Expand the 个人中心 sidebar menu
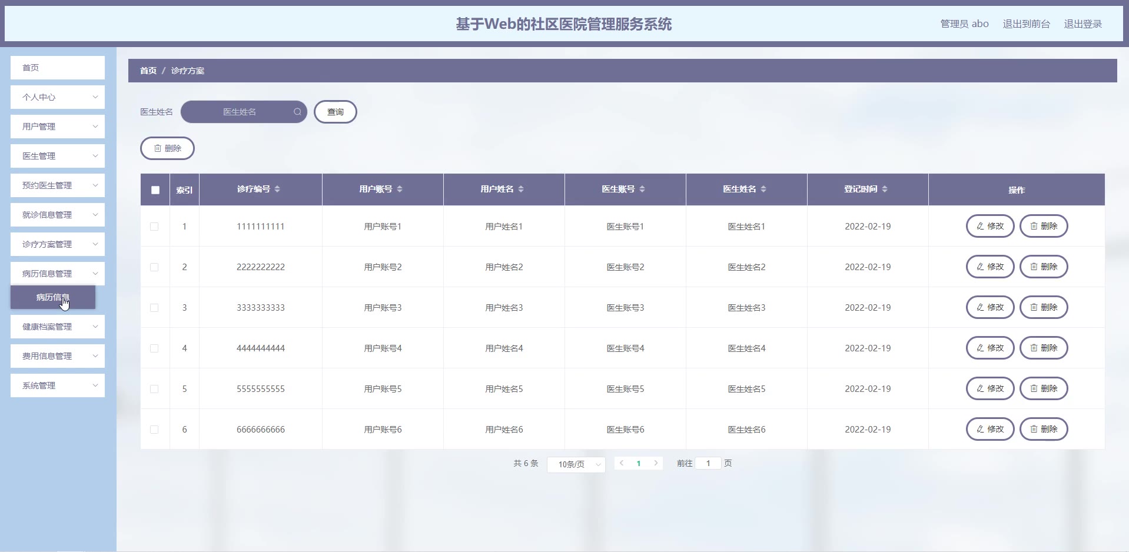The height and width of the screenshot is (552, 1129). tap(58, 97)
